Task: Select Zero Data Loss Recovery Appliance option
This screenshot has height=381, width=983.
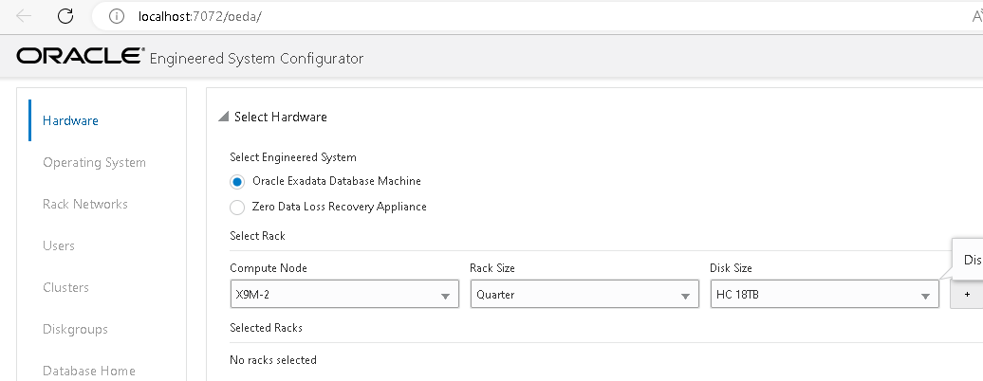Action: coord(237,207)
